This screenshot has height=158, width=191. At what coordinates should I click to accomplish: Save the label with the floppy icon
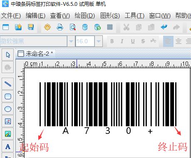[31, 27]
